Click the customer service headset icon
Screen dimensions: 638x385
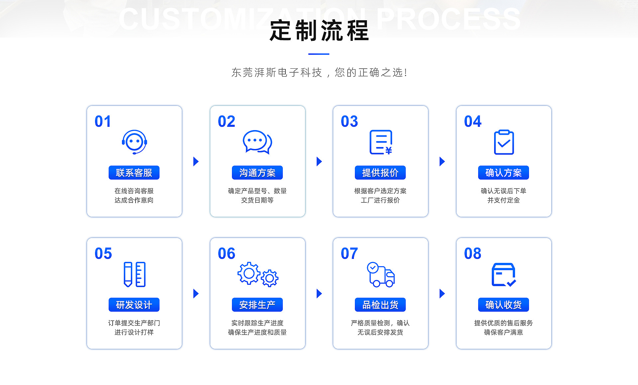coord(134,142)
